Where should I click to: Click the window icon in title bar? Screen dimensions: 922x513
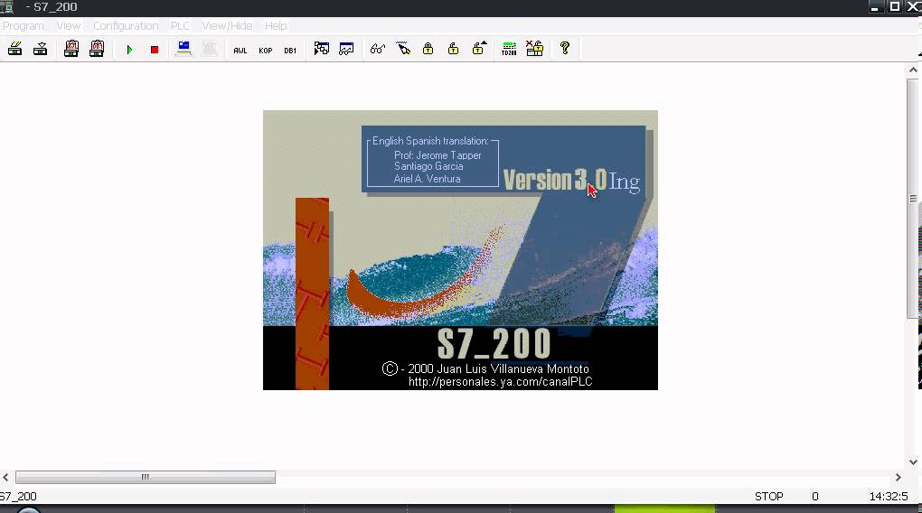coord(7,7)
